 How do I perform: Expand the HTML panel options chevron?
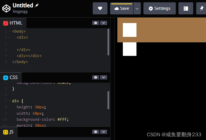[x=103, y=23]
